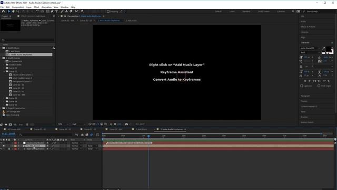Expand the Paragraph panel
Viewport: 337px width, 190px height.
click(305, 96)
